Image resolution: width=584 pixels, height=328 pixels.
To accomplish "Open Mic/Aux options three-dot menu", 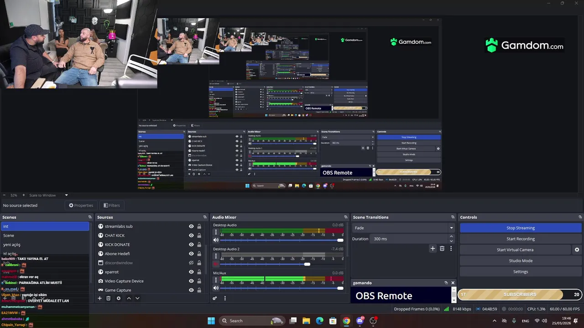I will pos(216,280).
